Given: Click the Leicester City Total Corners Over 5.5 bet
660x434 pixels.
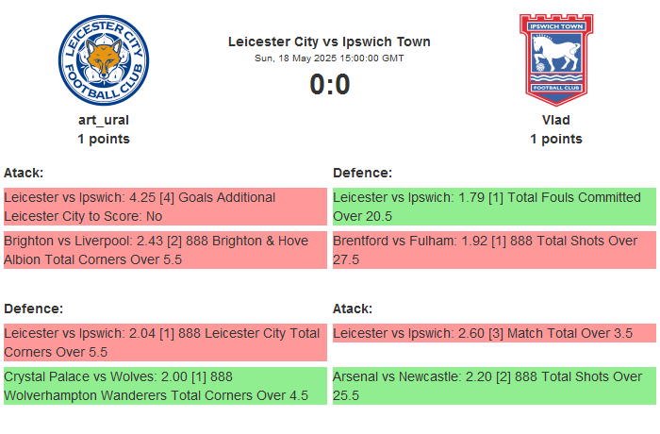Looking at the screenshot, I should click(165, 342).
